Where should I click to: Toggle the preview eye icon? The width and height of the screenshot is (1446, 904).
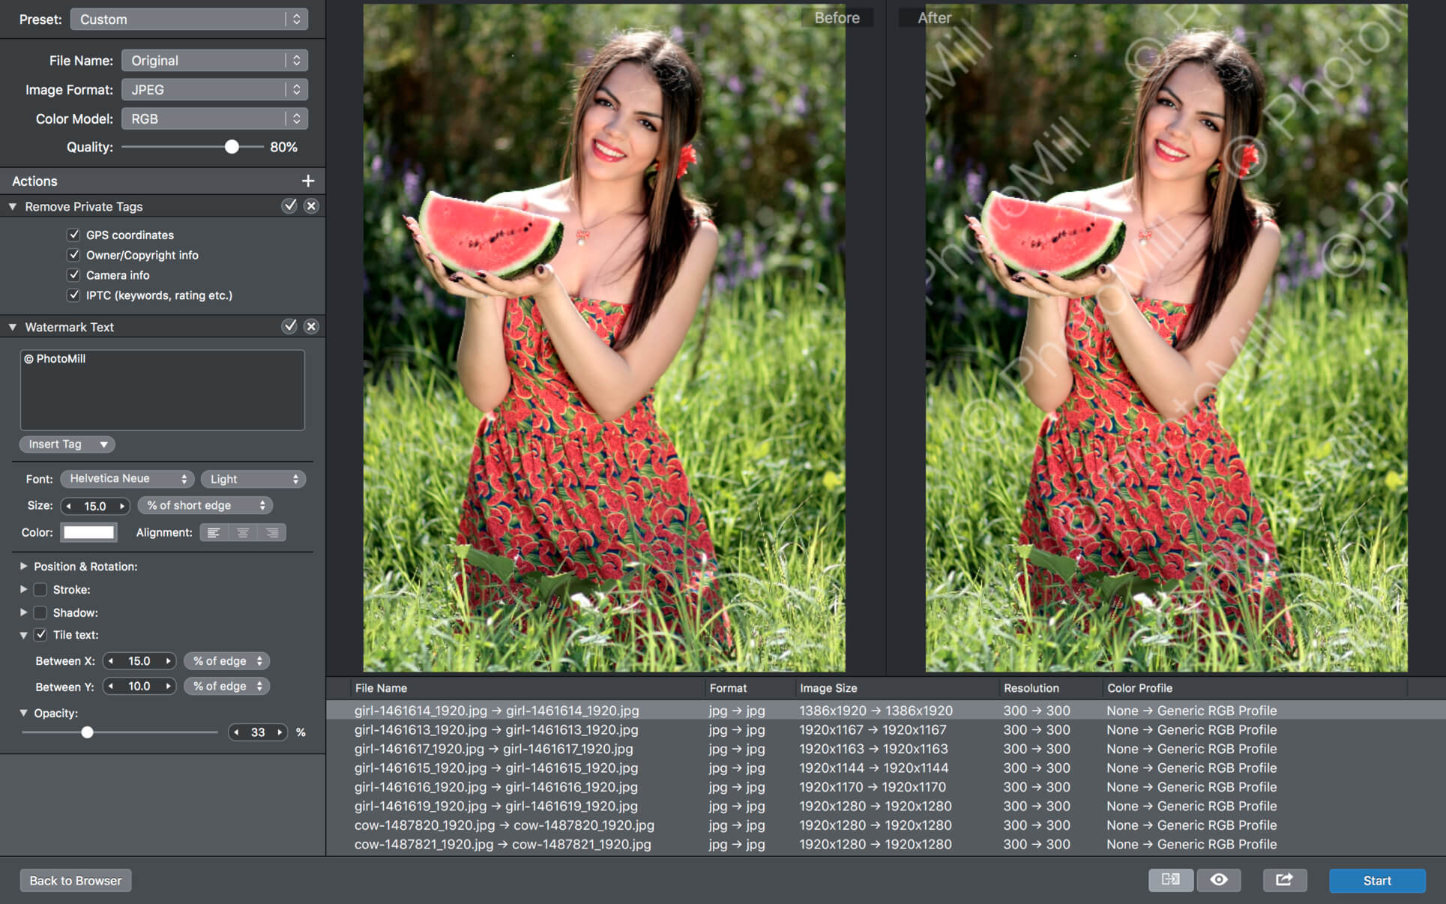1219,880
